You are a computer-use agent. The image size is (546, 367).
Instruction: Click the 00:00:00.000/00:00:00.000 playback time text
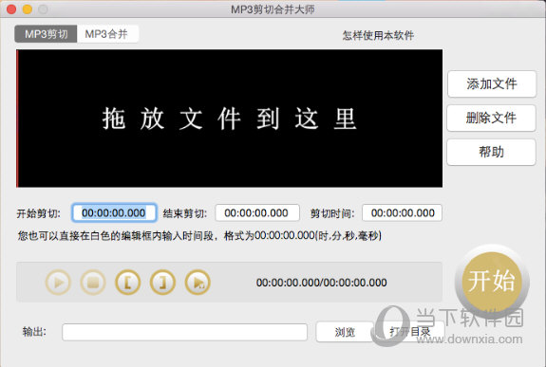point(321,283)
